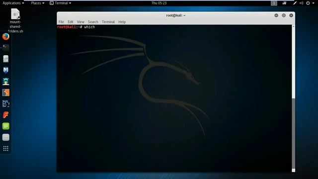318x179 pixels.
Task: Launch Faraday red F icon
Action: [5, 115]
